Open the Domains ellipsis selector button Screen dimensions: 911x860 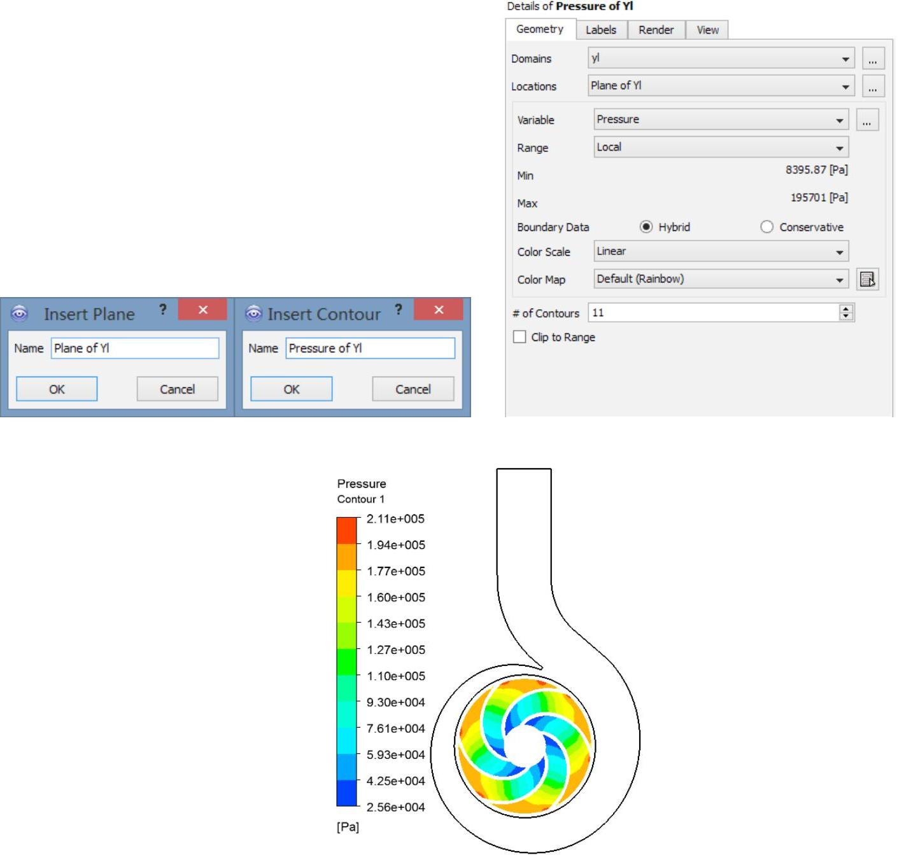(873, 59)
